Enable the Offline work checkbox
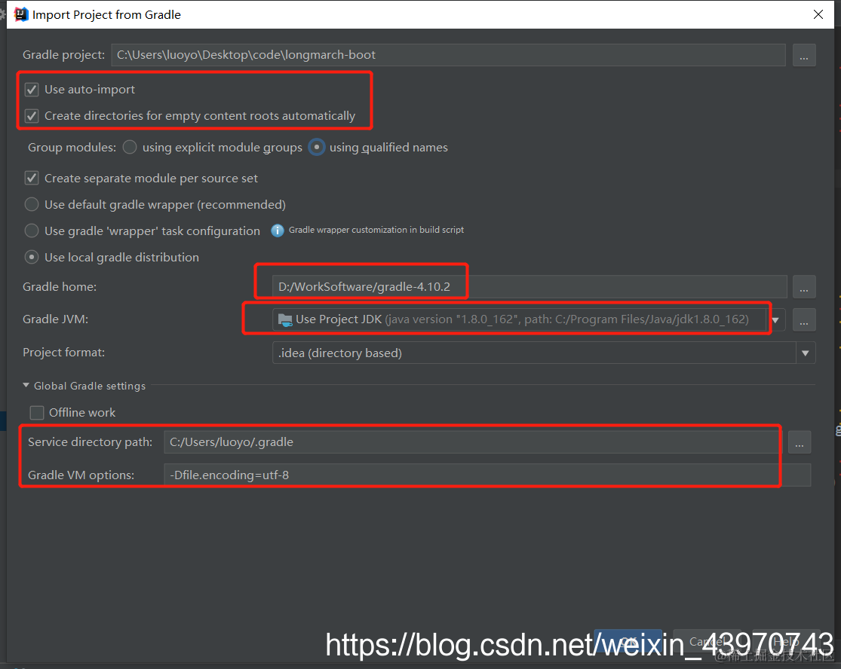 (36, 412)
